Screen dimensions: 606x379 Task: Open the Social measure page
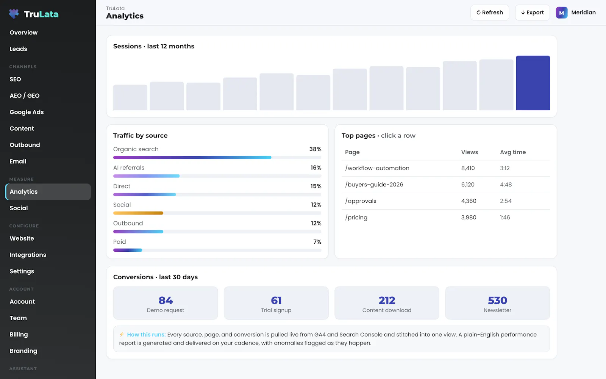point(48,208)
